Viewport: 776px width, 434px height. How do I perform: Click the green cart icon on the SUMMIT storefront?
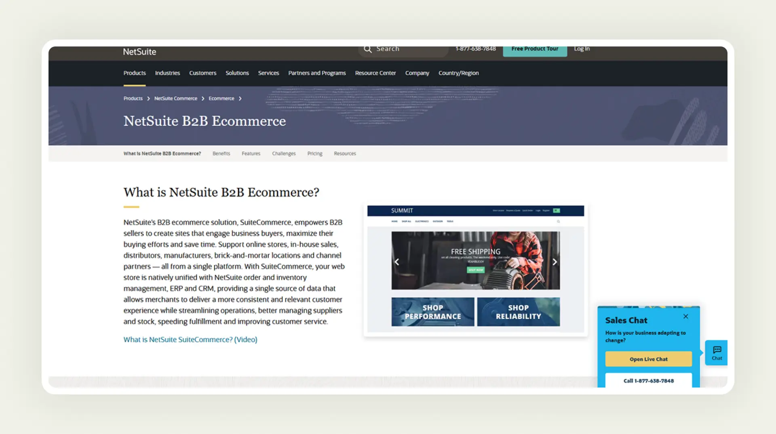coord(556,210)
